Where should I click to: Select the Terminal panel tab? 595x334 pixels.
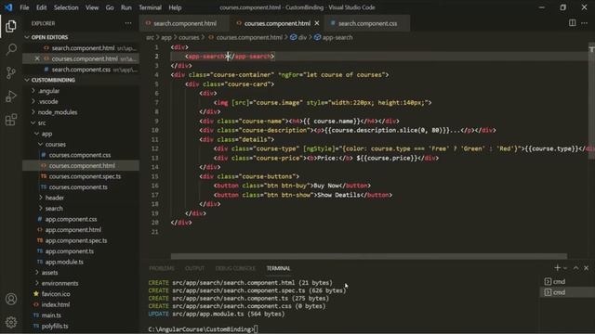278,268
